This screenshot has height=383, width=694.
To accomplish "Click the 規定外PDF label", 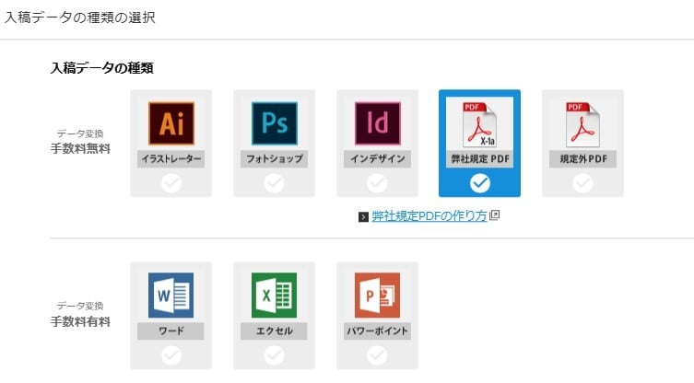I will [x=582, y=158].
